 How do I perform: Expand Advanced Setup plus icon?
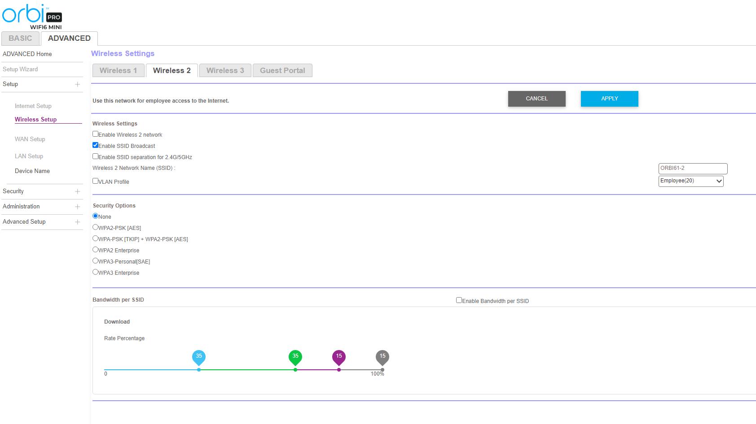77,222
